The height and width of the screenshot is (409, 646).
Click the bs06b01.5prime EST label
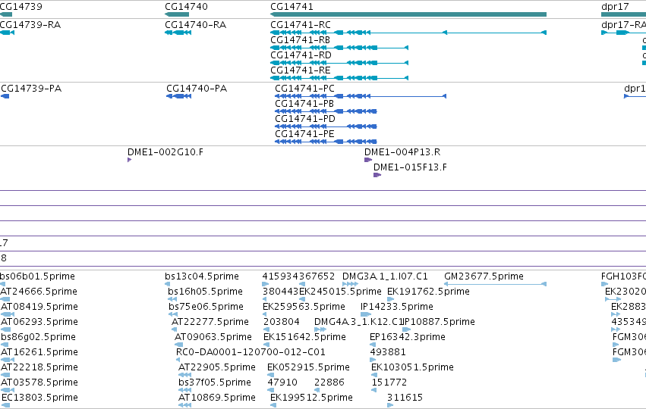tap(37, 276)
